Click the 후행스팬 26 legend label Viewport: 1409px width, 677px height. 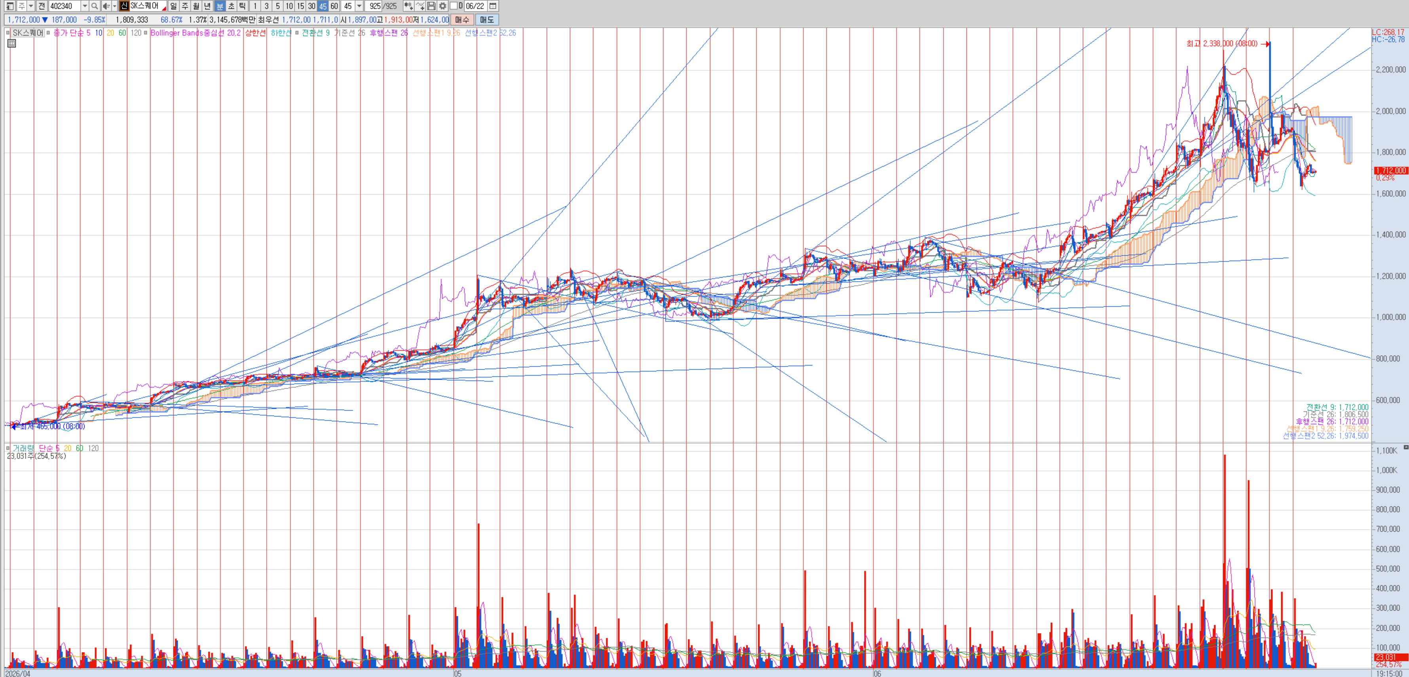(x=389, y=33)
